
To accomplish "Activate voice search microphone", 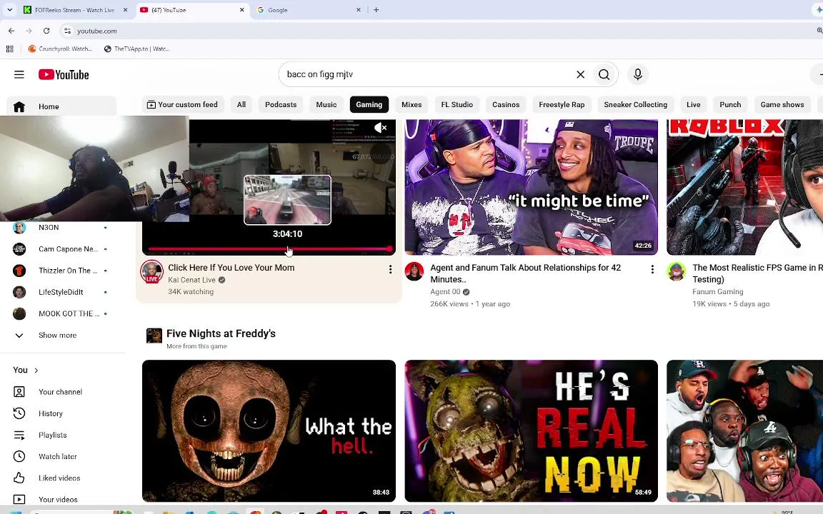I will 638,74.
